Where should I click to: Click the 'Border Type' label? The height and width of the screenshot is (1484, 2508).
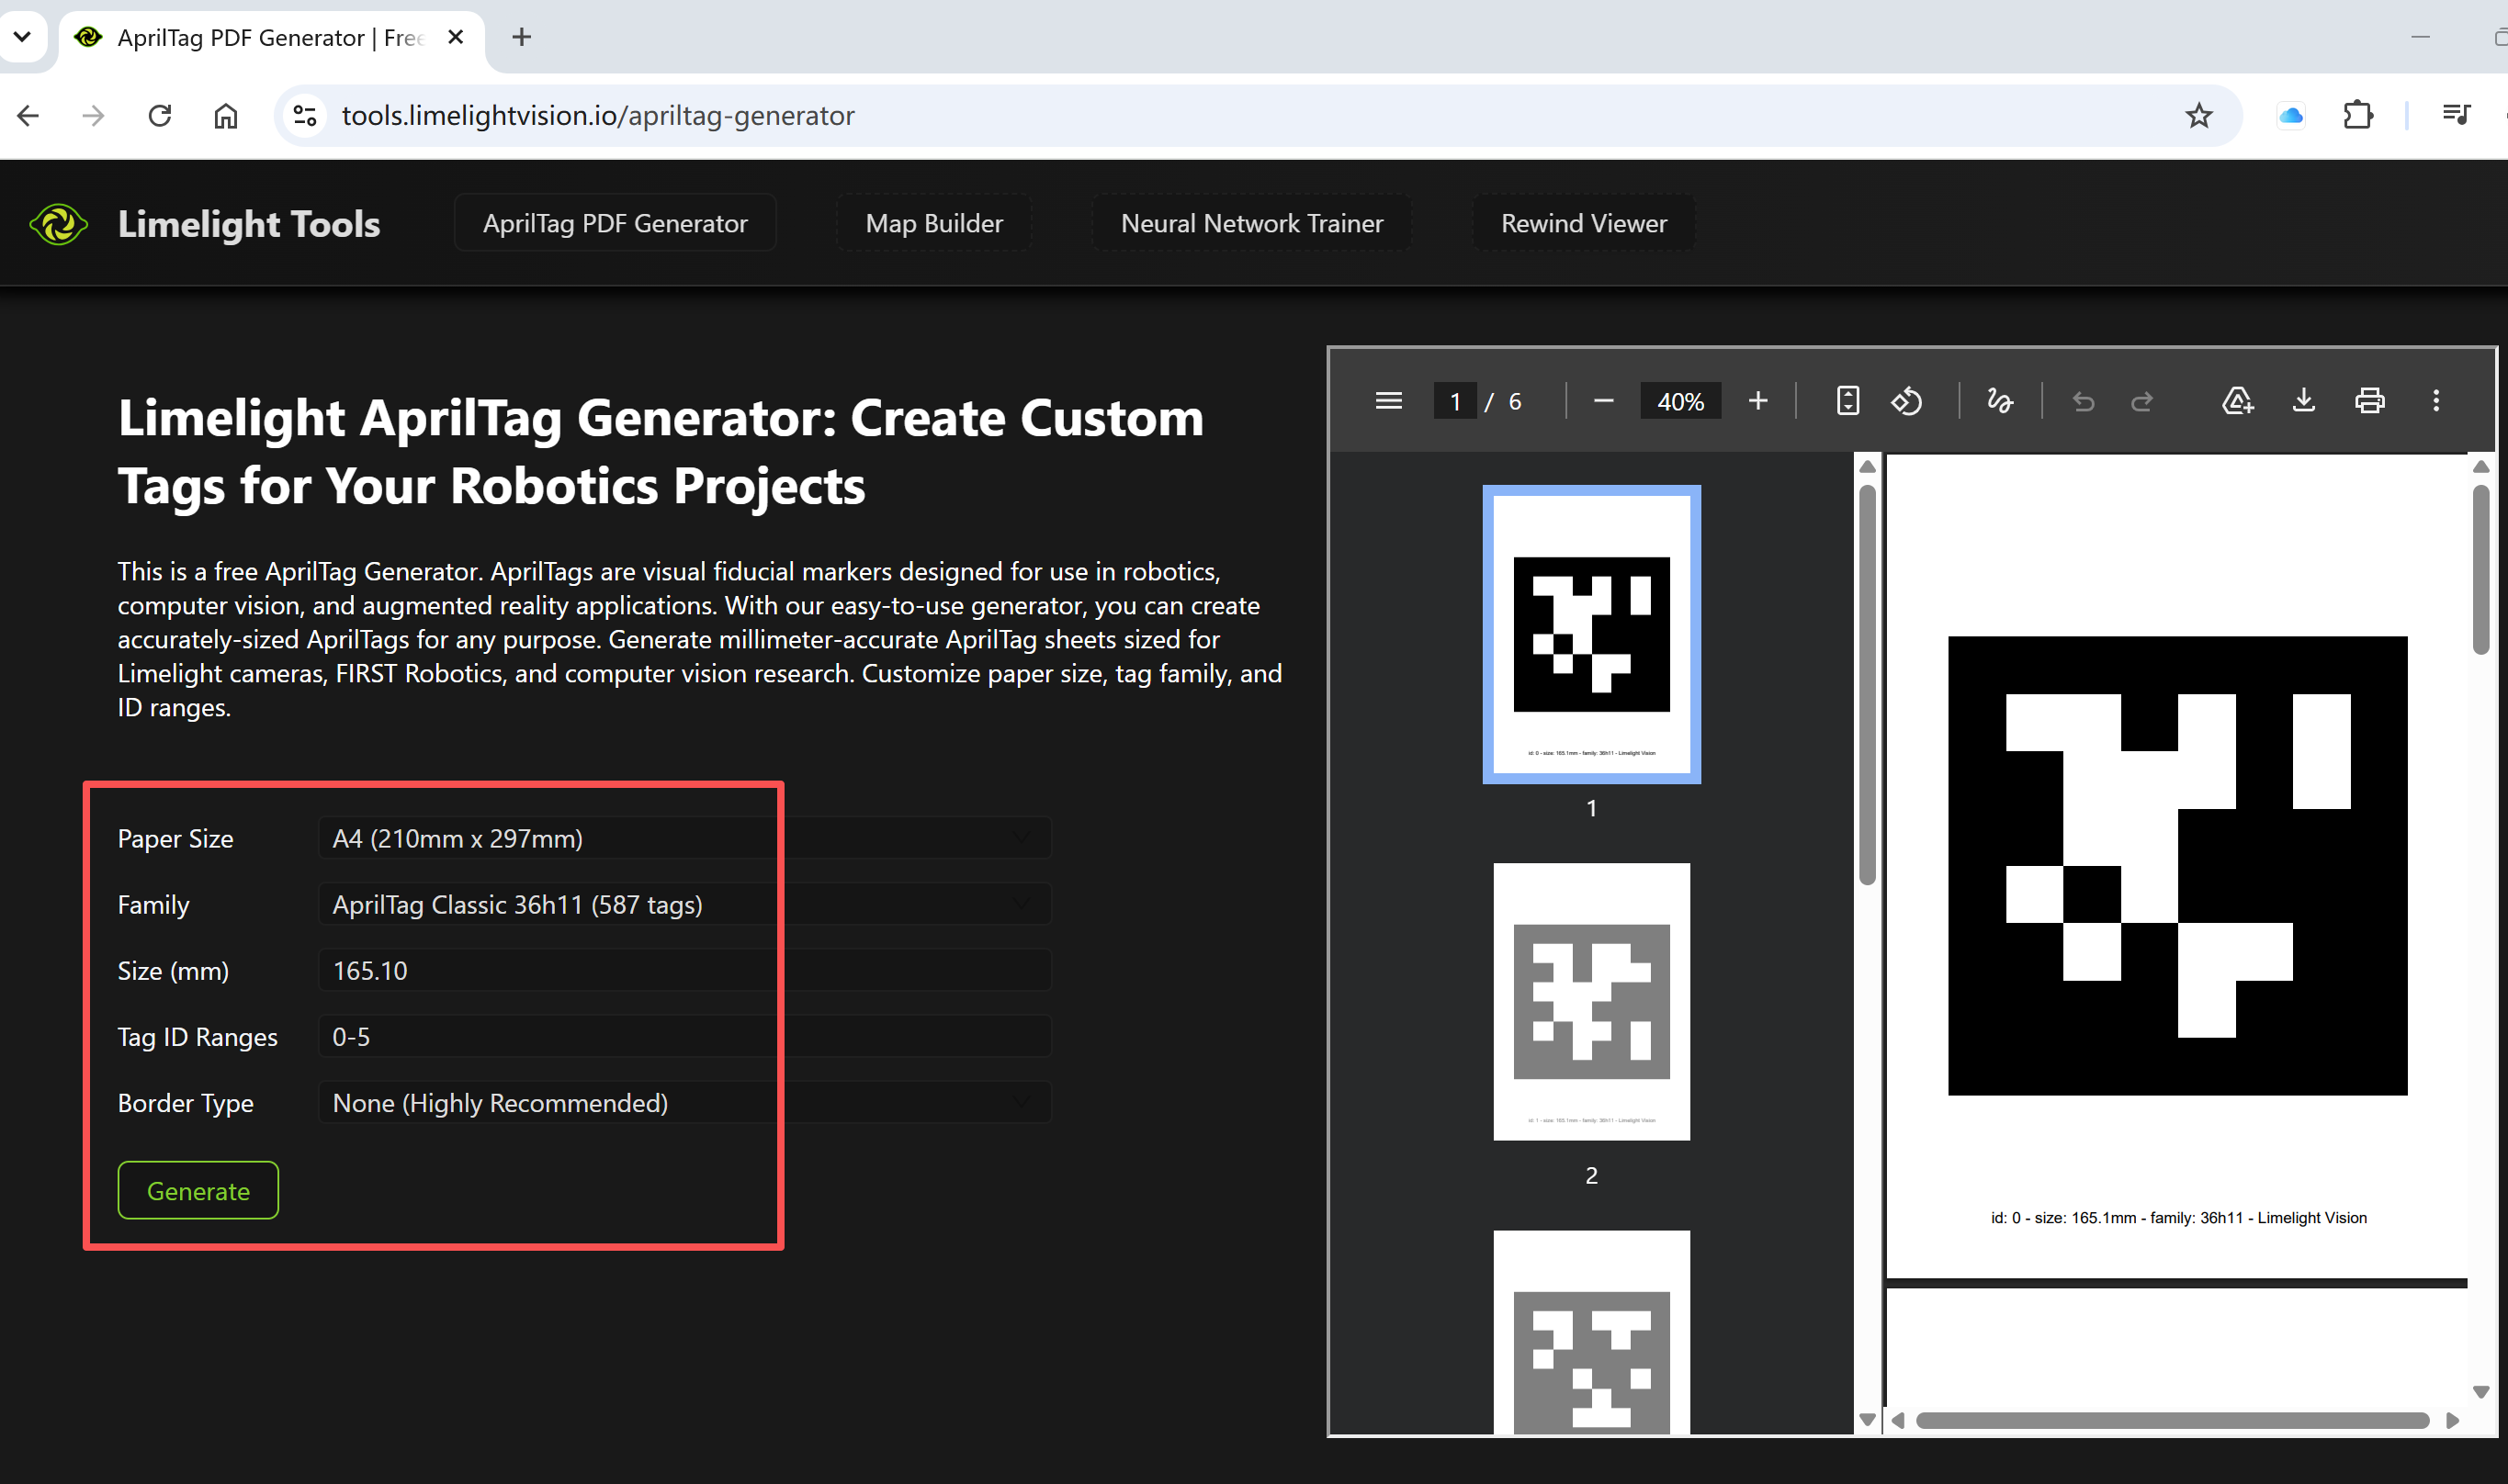click(185, 1103)
